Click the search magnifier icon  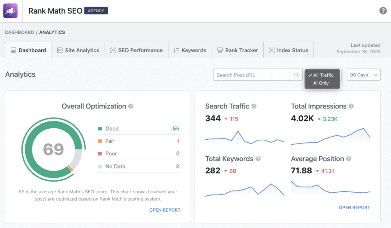(296, 75)
